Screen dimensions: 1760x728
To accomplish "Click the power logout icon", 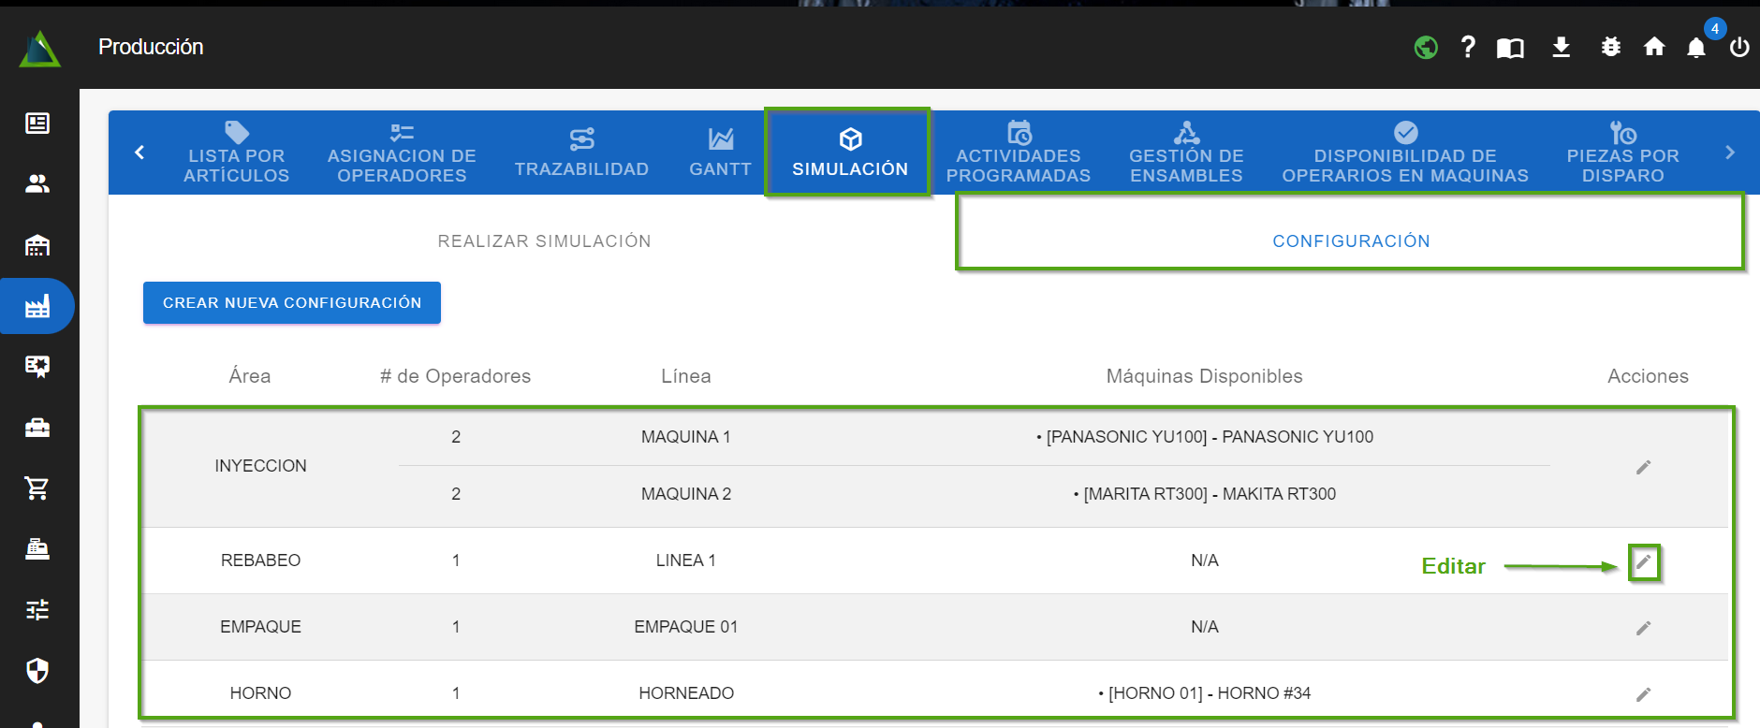I will tap(1739, 47).
